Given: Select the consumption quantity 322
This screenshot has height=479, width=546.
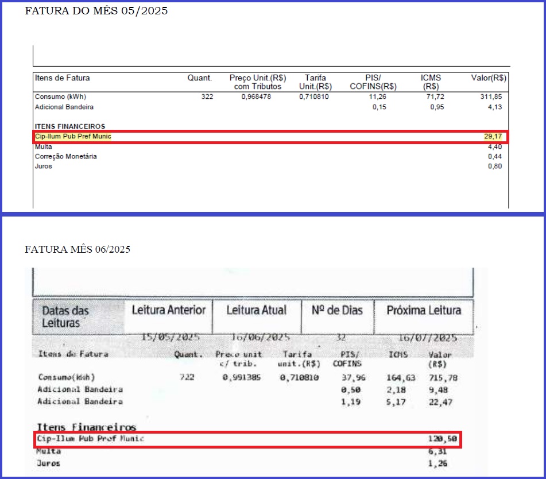Looking at the screenshot, I should click(207, 96).
